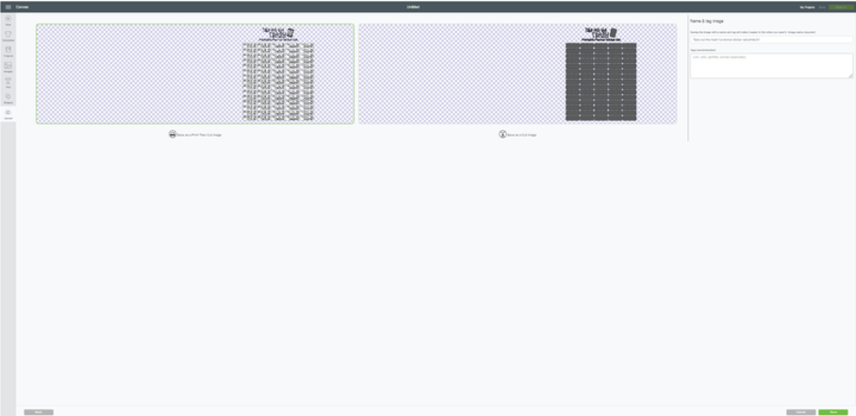Focus the Tags text area
The width and height of the screenshot is (856, 416).
tap(771, 65)
